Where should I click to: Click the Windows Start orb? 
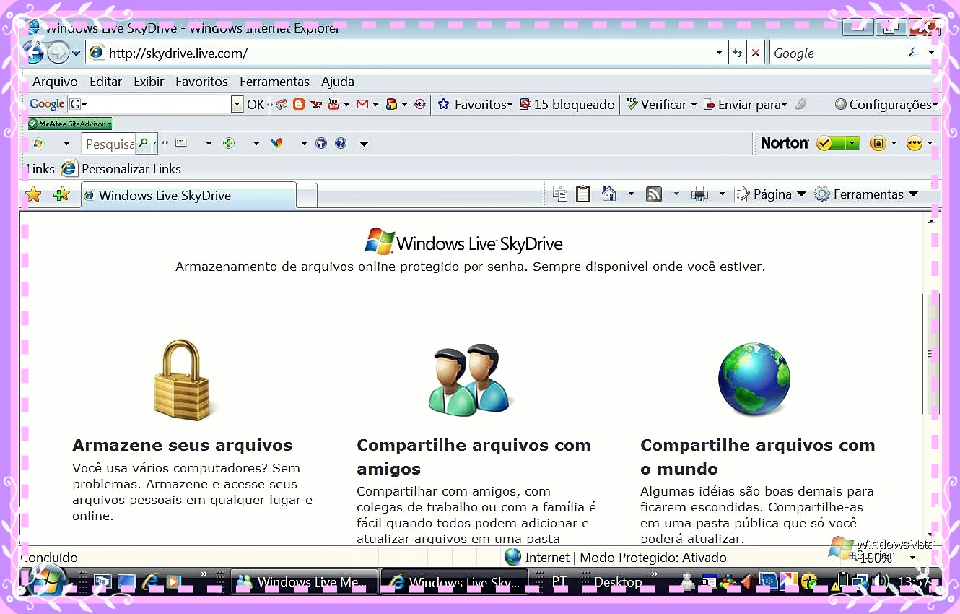(48, 580)
